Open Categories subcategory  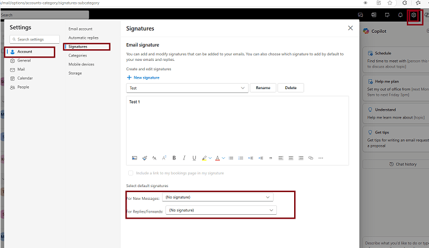(x=78, y=55)
